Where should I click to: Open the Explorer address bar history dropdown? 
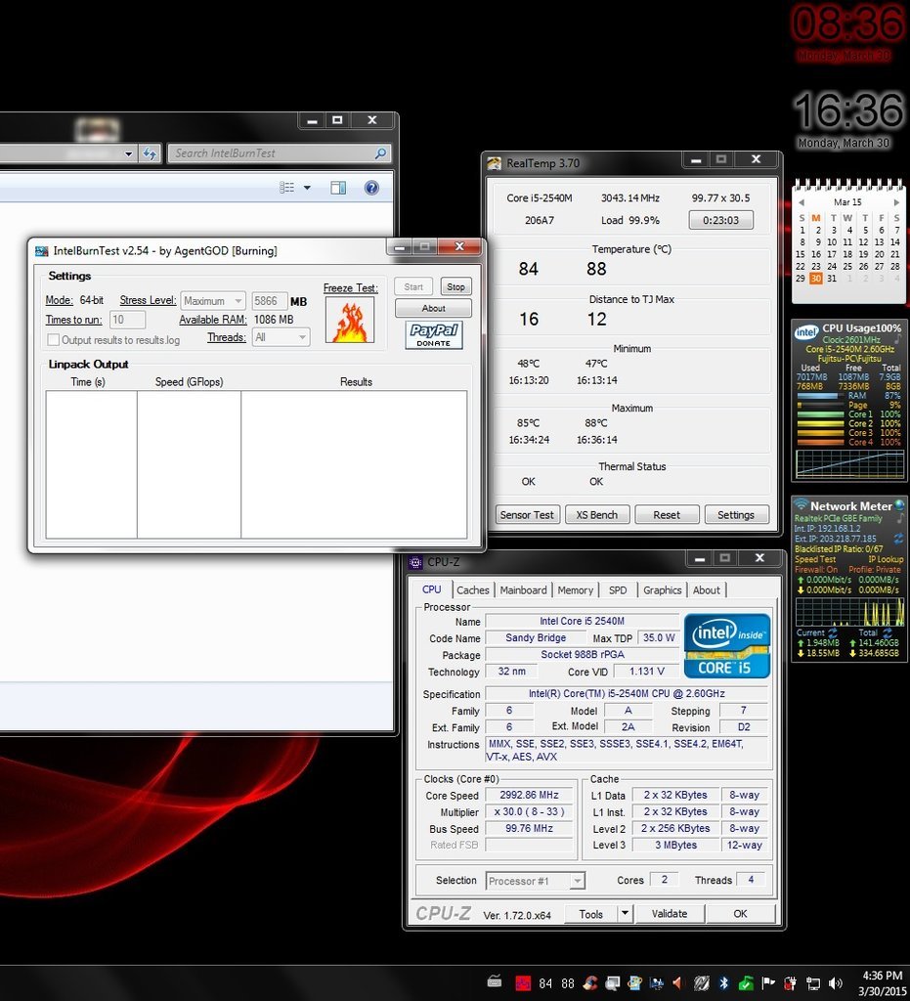[x=128, y=153]
